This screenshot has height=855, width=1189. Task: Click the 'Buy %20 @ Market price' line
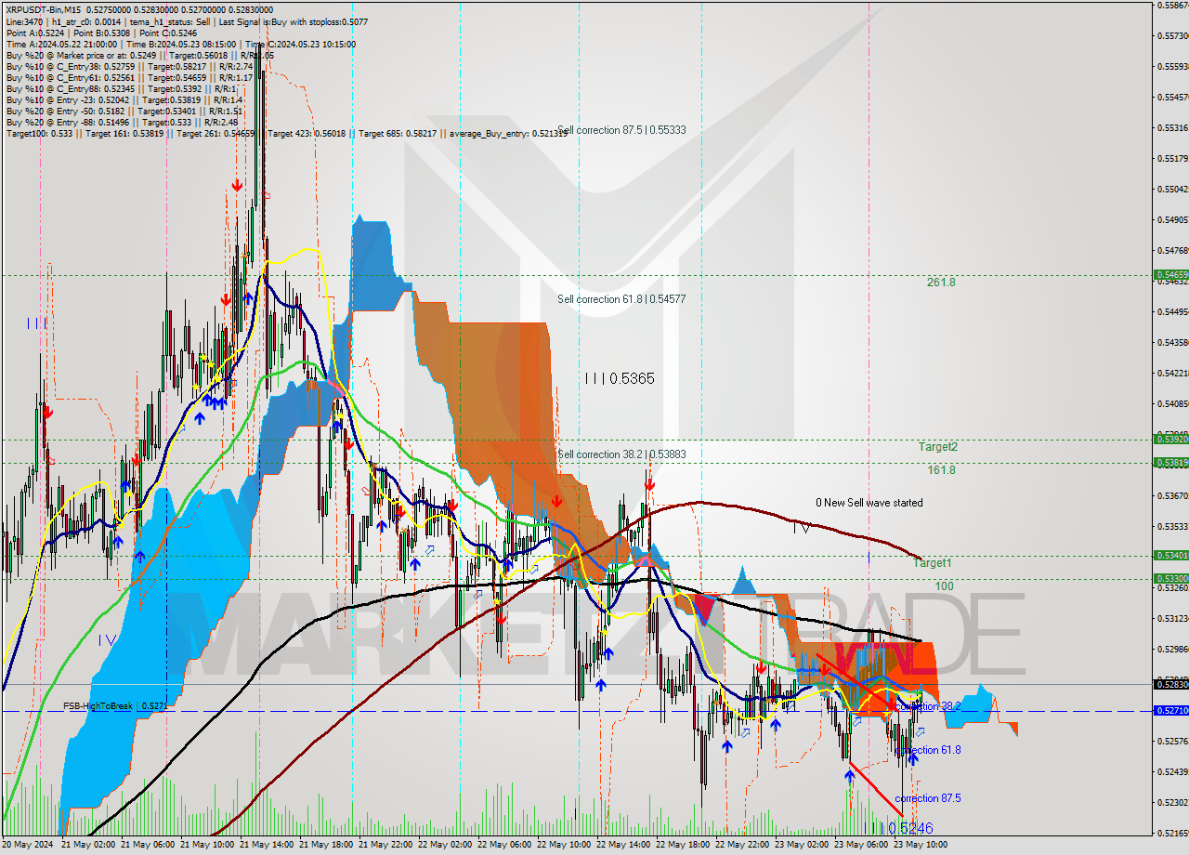[x=140, y=55]
